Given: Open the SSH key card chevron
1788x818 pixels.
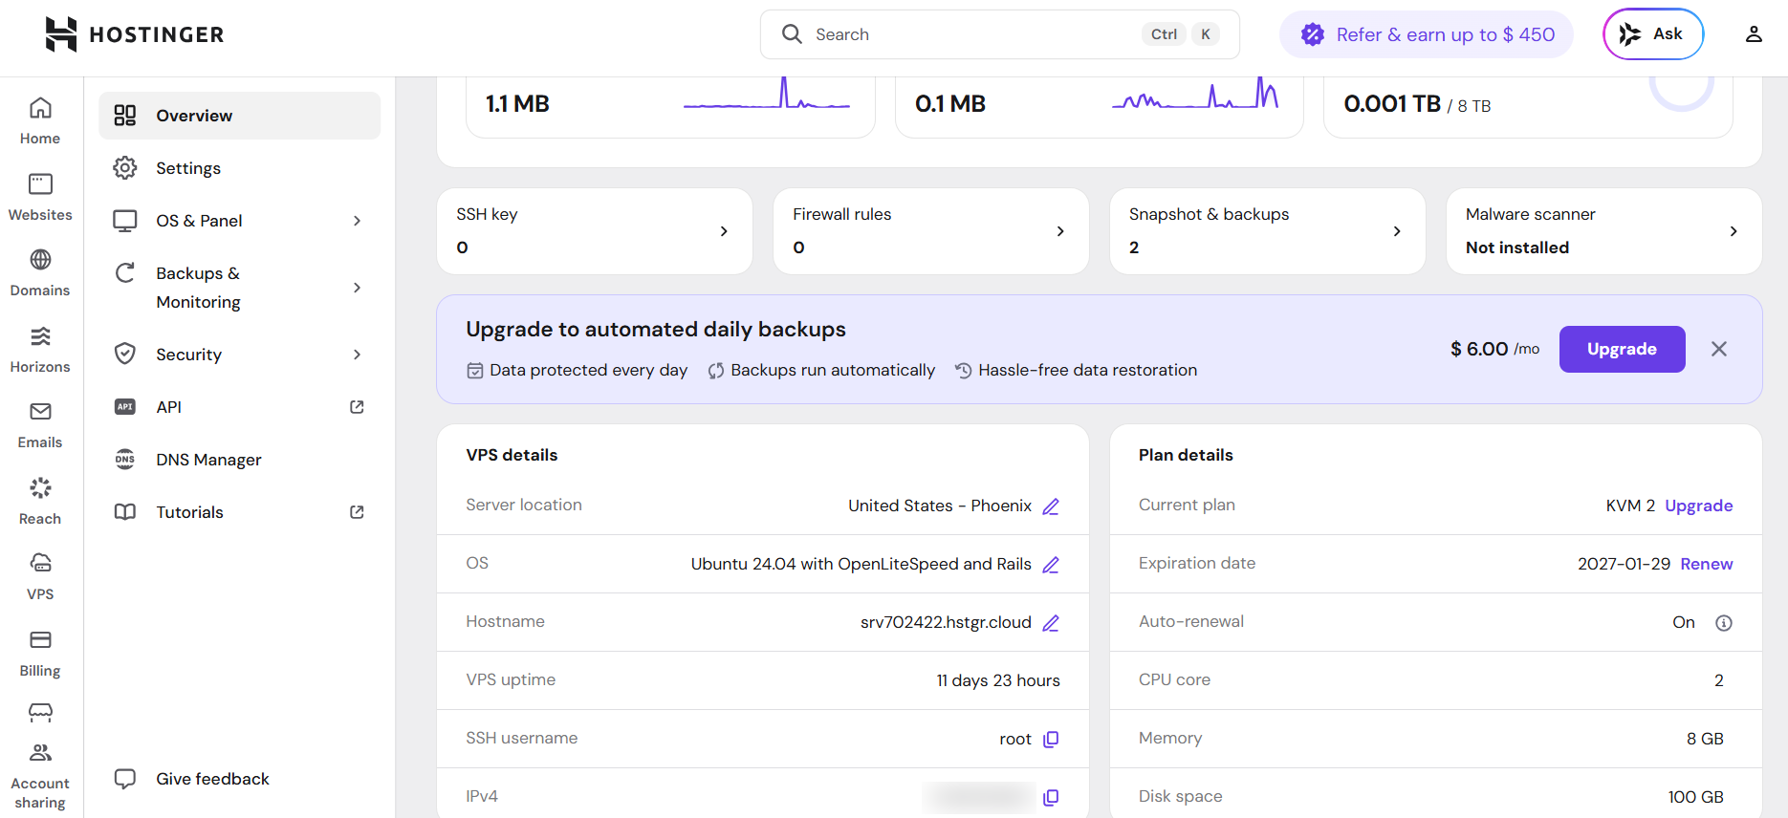Looking at the screenshot, I should click(724, 231).
